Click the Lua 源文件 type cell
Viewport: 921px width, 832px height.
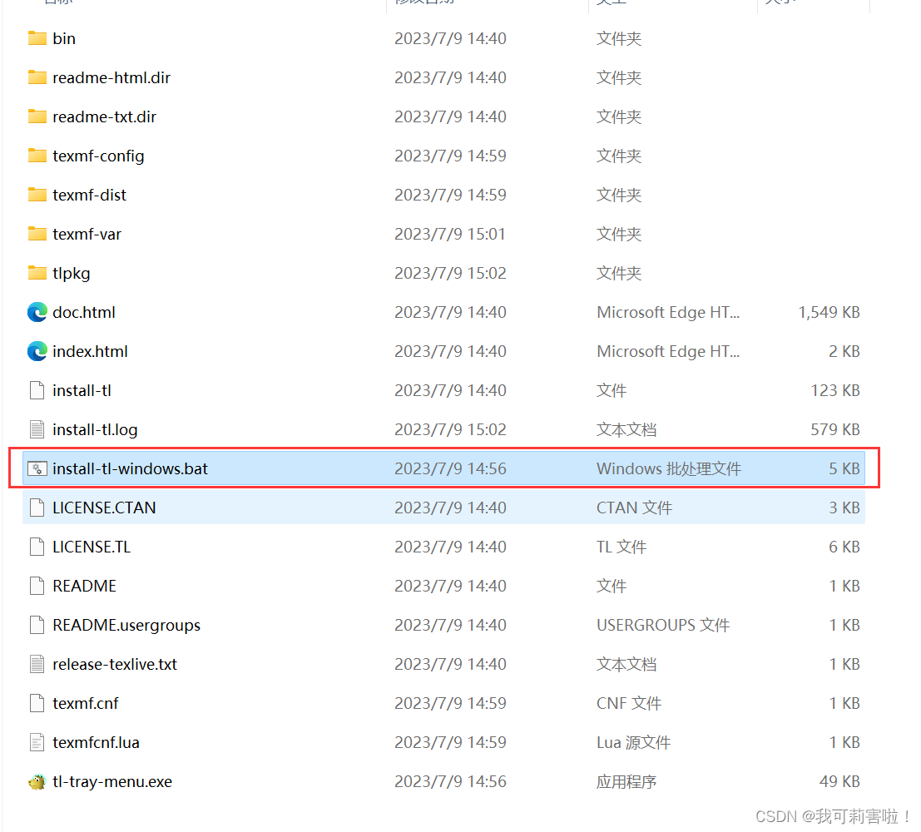click(x=633, y=742)
